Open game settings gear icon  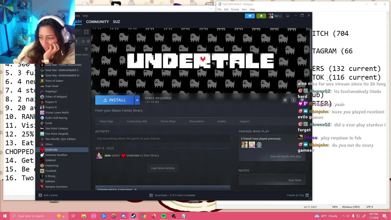(285, 100)
